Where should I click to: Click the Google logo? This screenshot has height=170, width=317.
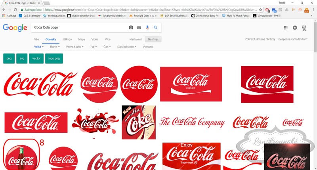pos(15,28)
